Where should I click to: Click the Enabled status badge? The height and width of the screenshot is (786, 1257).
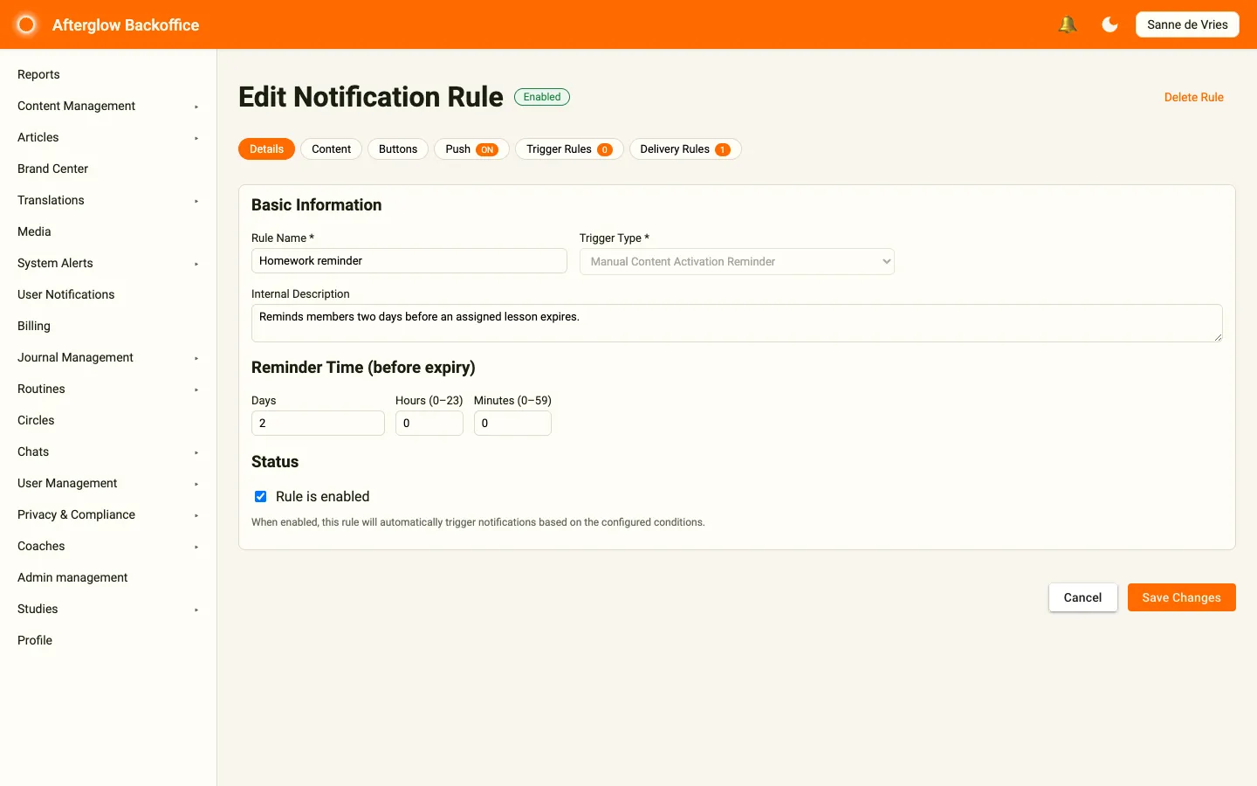click(542, 97)
